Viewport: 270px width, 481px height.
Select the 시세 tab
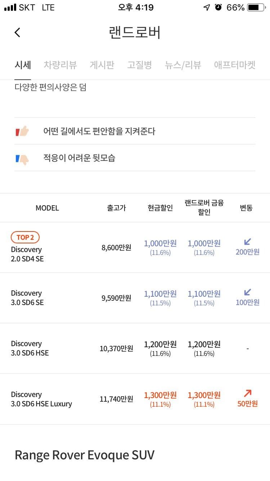23,65
